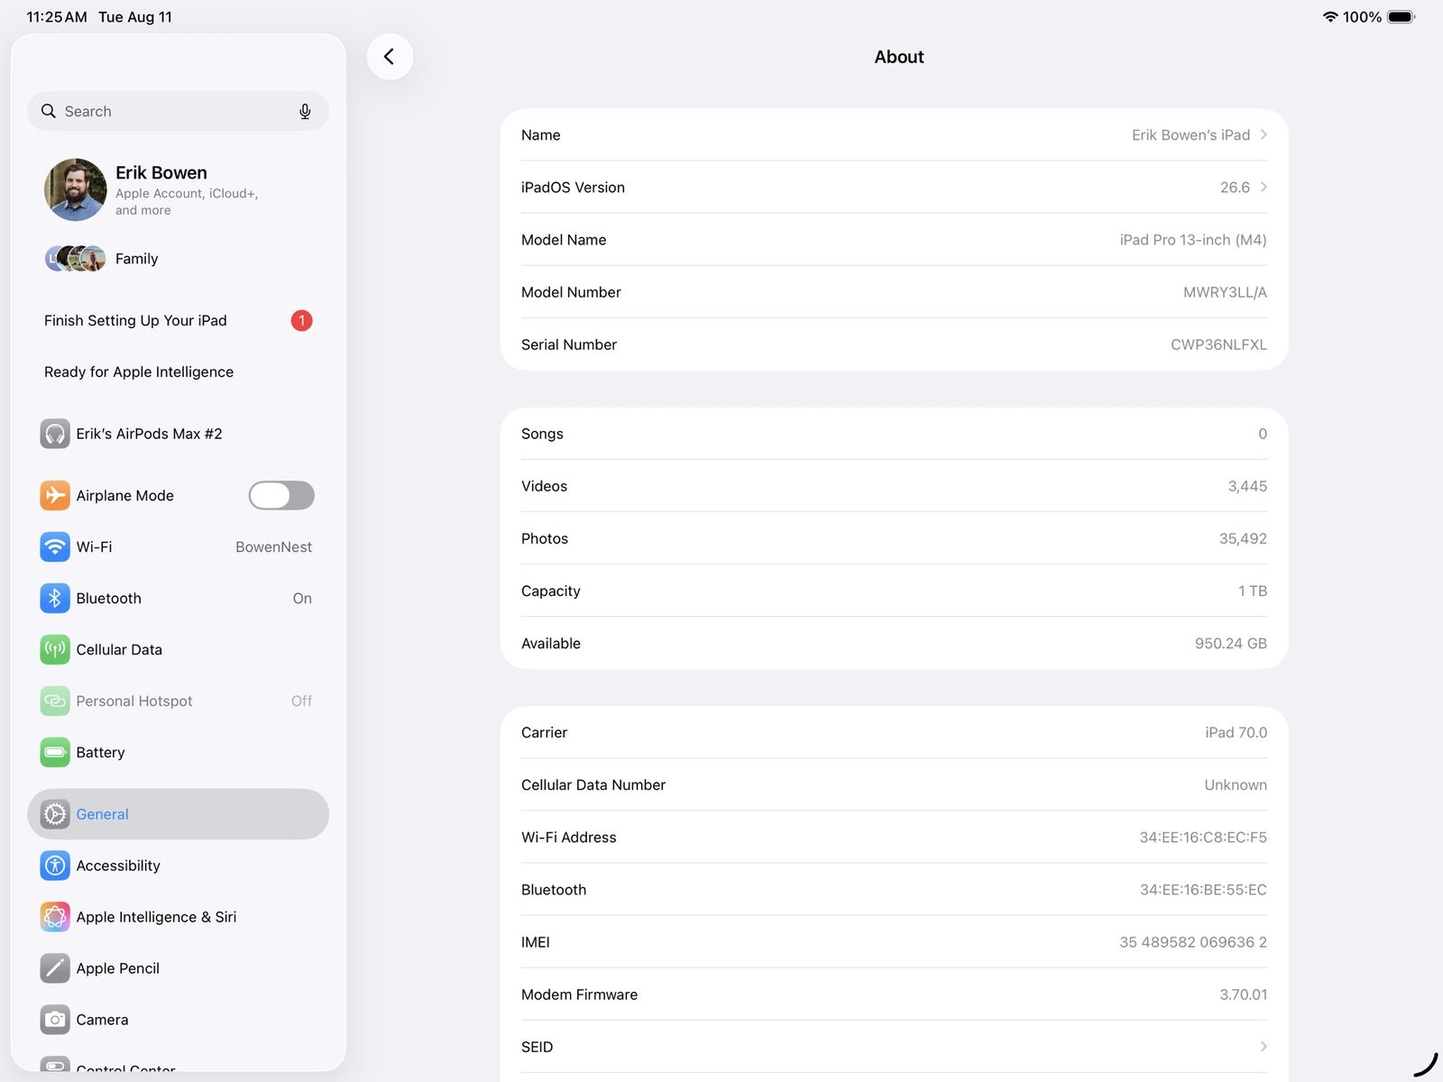Open Cellular Data settings

click(179, 649)
